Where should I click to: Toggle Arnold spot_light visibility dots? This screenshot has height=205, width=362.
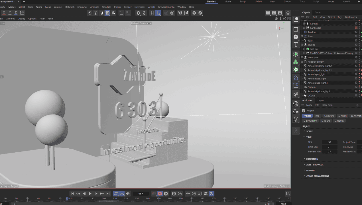[359, 74]
